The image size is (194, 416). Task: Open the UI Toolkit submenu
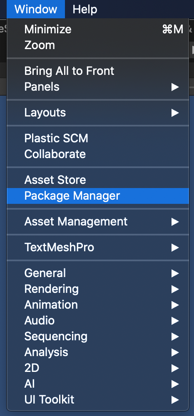pos(98,399)
